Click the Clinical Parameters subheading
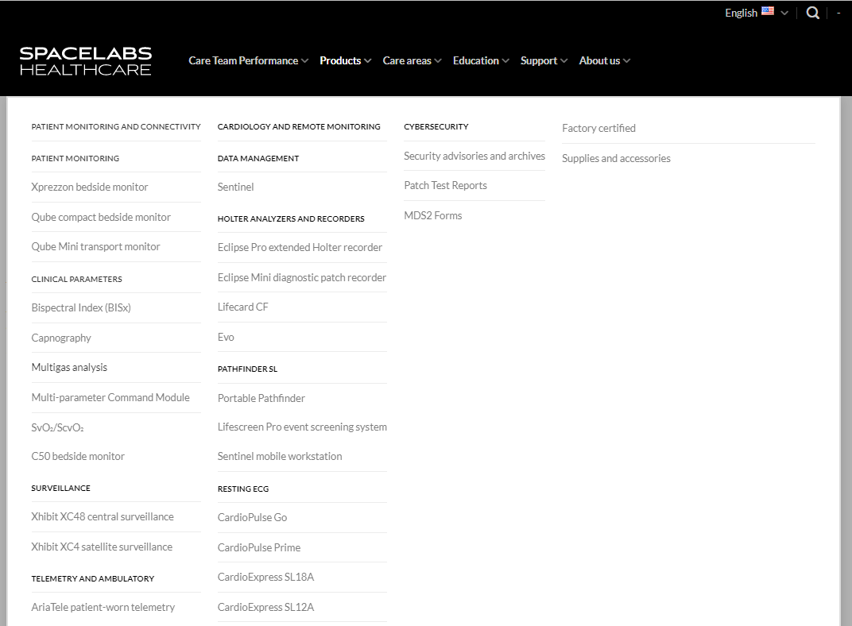Viewport: 852px width, 626px height. [76, 279]
